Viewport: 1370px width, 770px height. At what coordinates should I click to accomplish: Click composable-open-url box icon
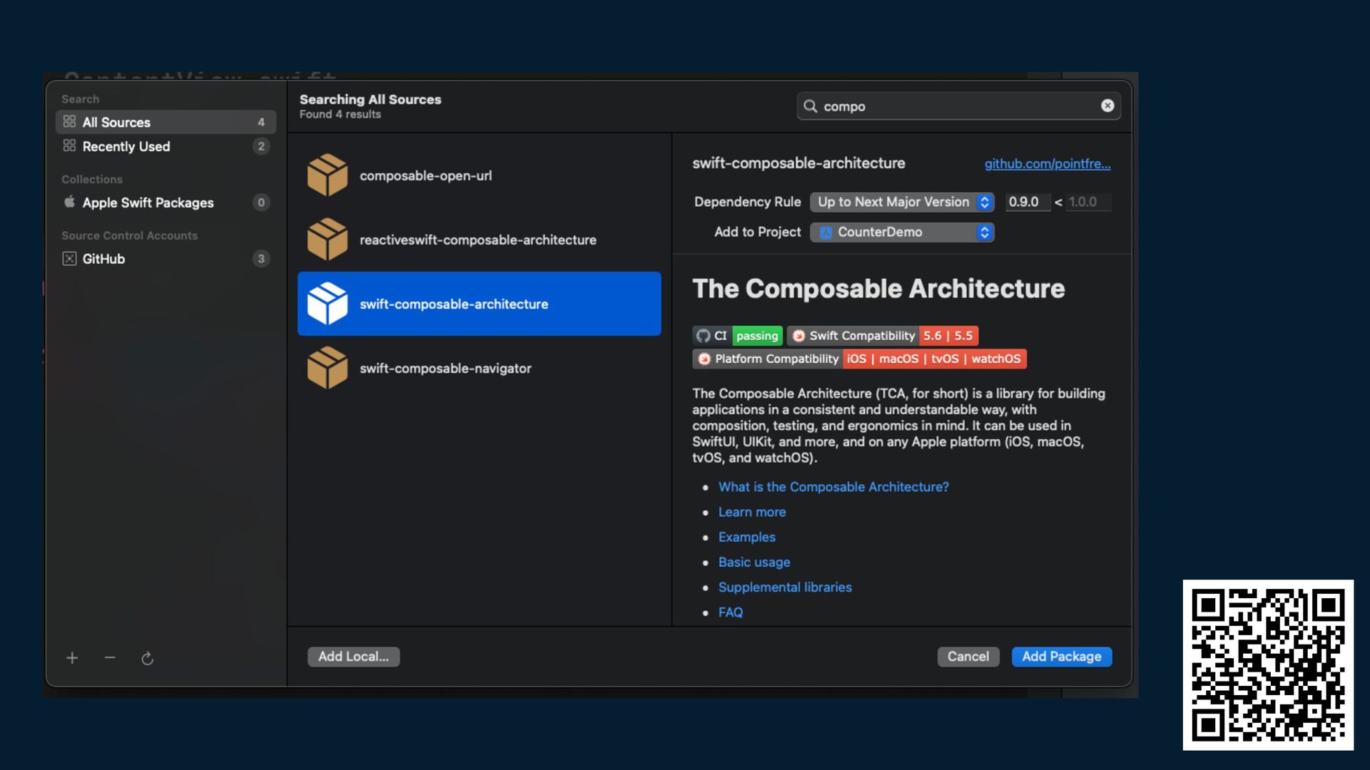(328, 175)
